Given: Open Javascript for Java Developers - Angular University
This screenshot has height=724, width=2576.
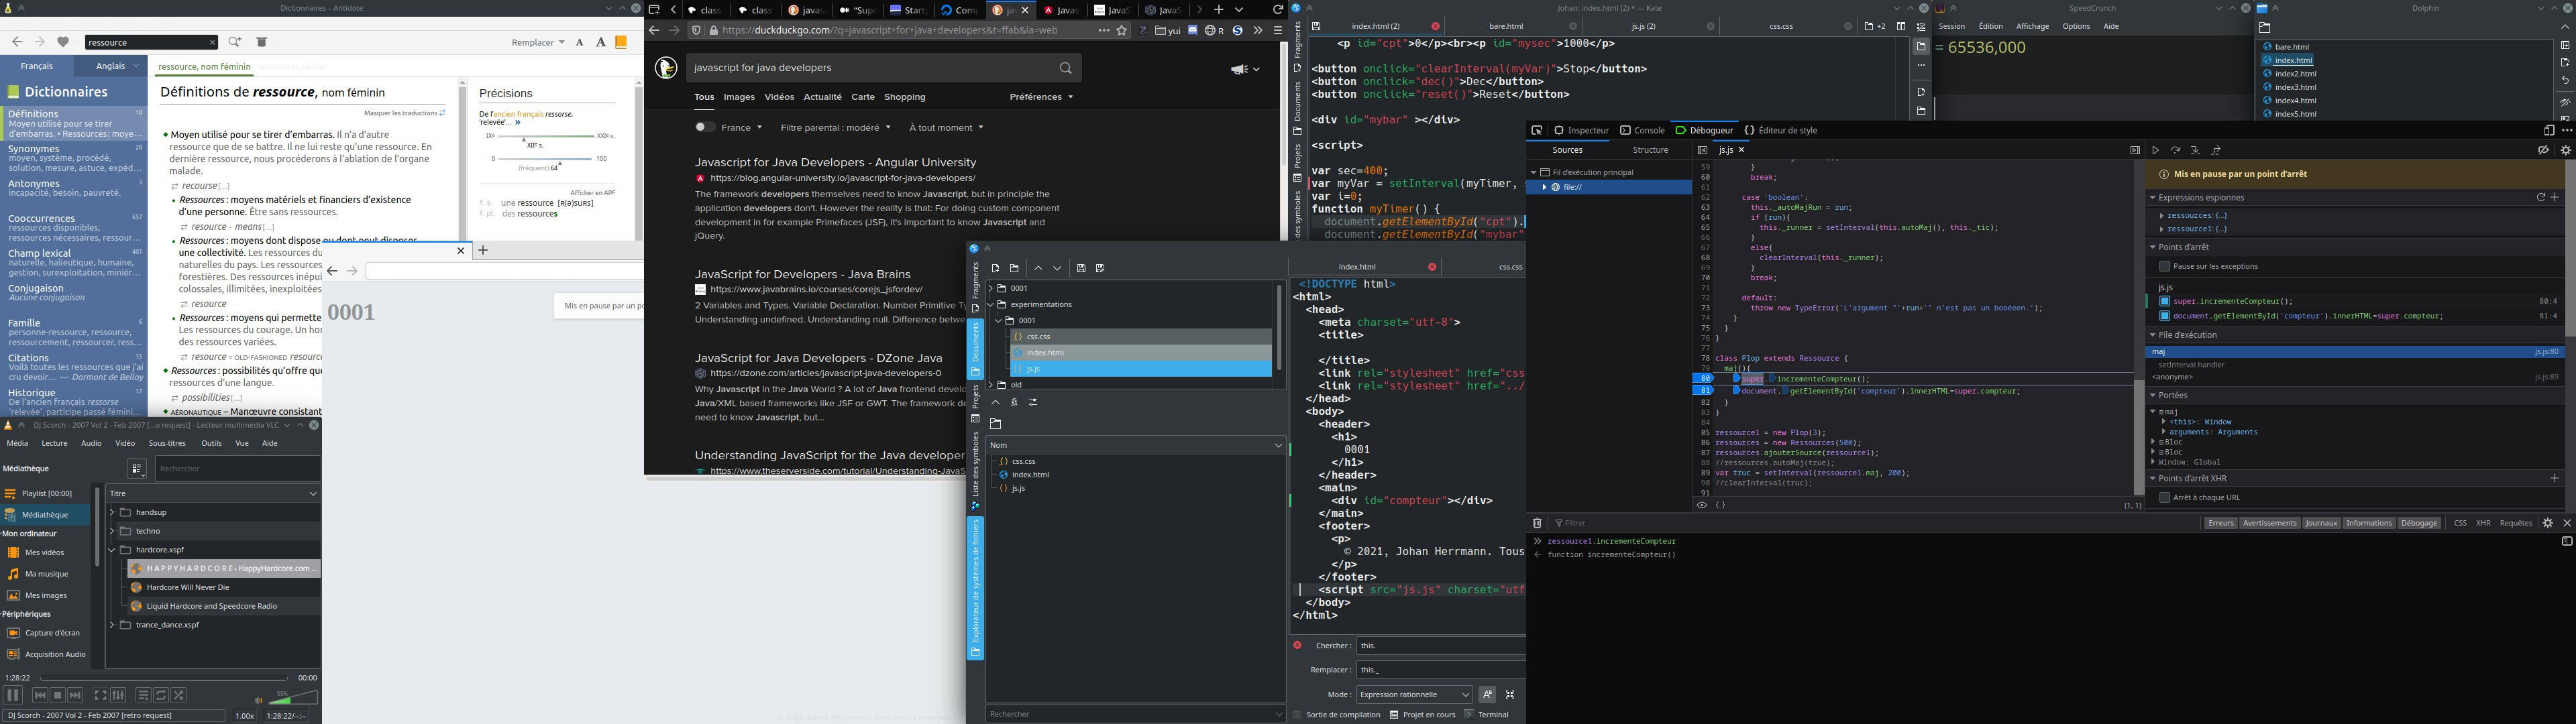Looking at the screenshot, I should click(x=835, y=162).
